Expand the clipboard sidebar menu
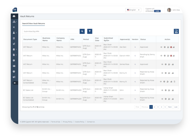Viewport: 193px width, 139px height. coord(15,49)
